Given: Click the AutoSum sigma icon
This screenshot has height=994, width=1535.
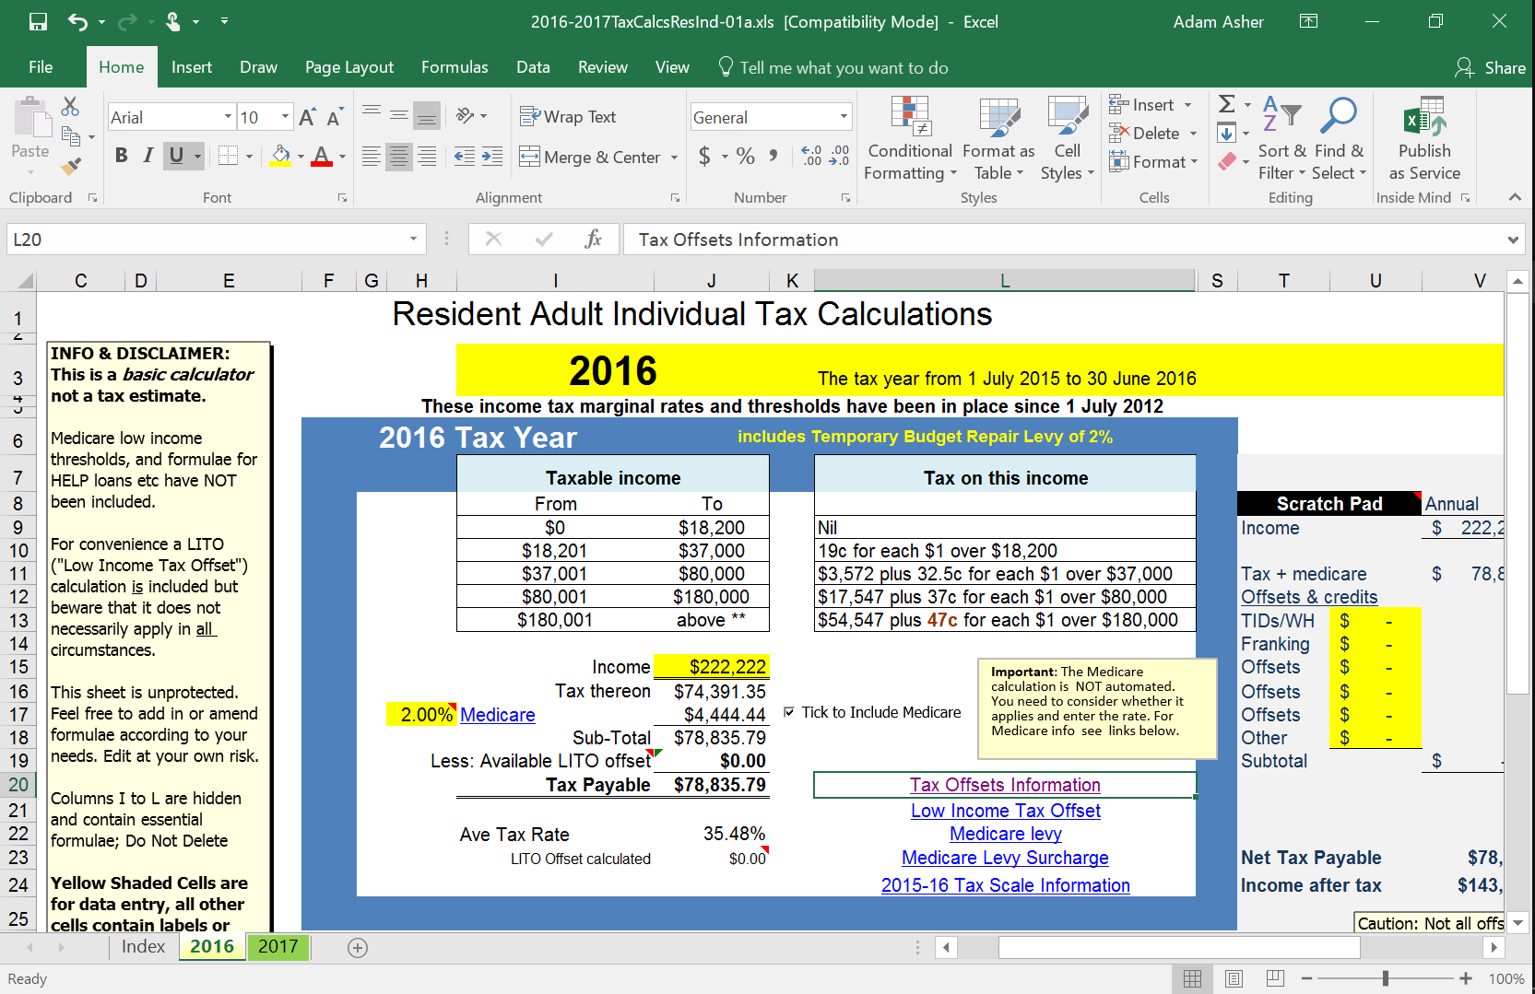Looking at the screenshot, I should 1226,104.
